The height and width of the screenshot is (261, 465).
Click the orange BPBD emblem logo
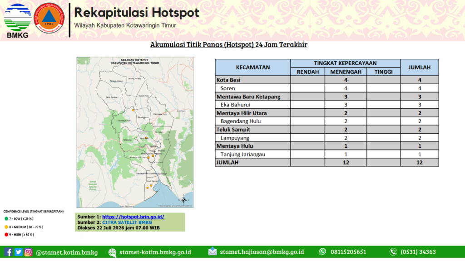[49, 18]
